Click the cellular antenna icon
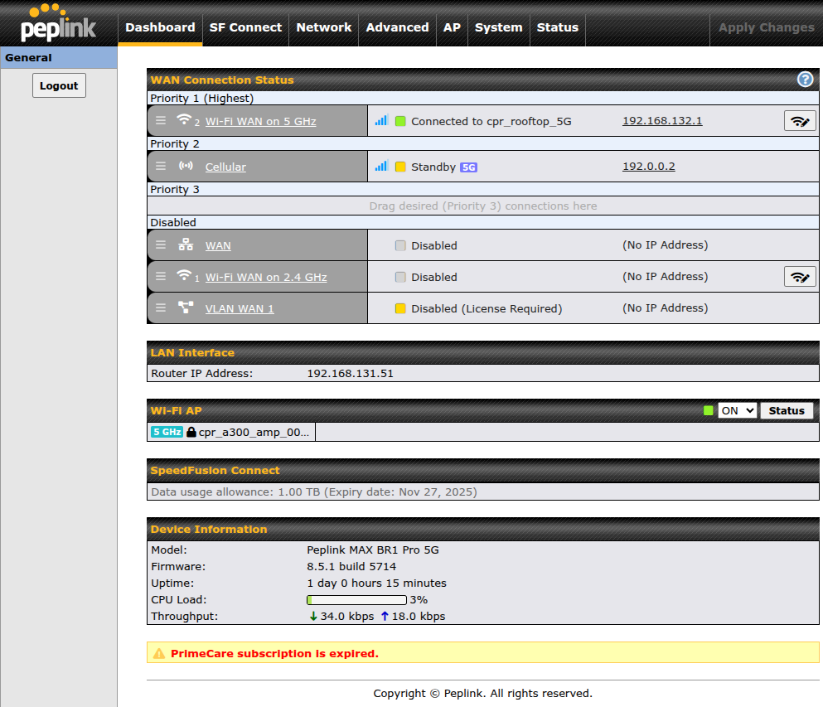This screenshot has height=707, width=823. coord(186,166)
